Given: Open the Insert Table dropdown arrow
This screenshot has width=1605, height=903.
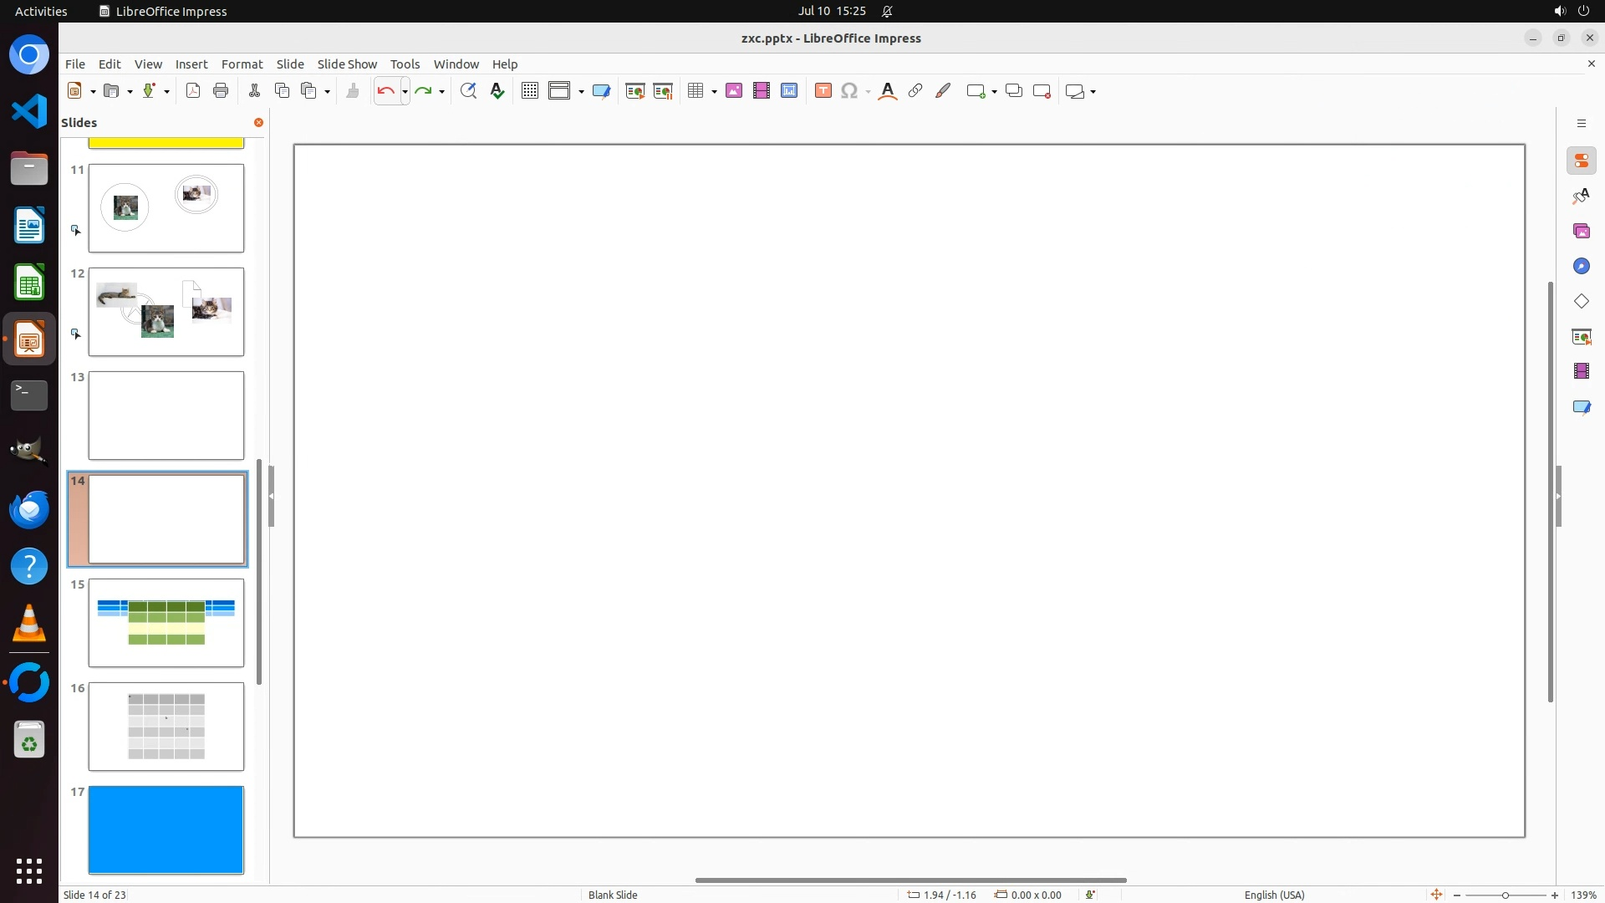Looking at the screenshot, I should click(714, 91).
